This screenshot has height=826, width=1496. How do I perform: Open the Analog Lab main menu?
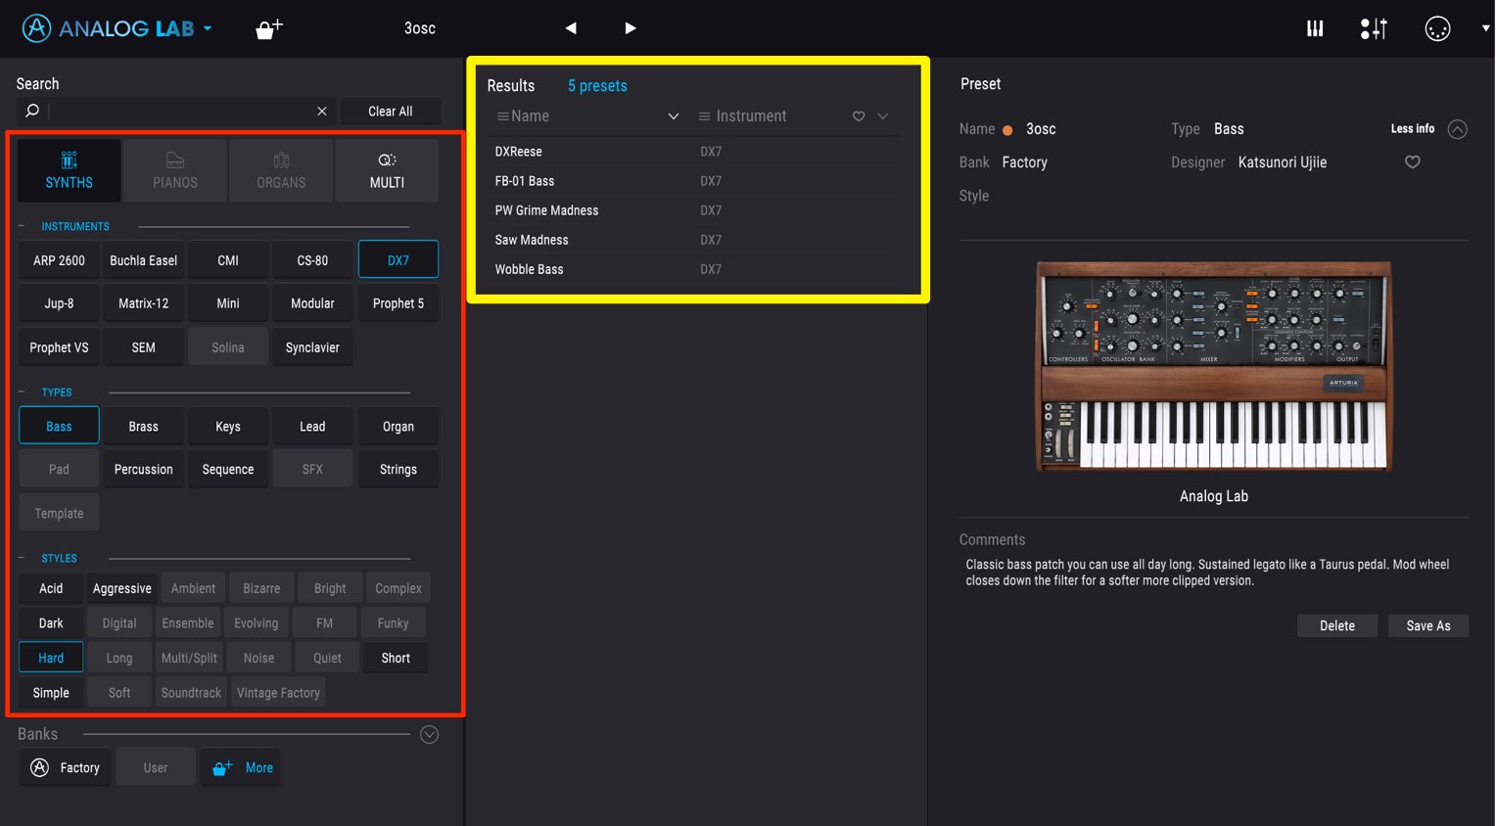click(x=117, y=28)
